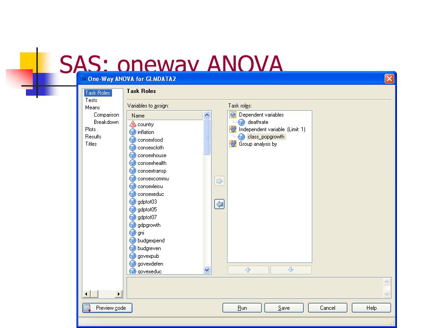Select the inflation variable name
The height and width of the screenshot is (328, 437).
(146, 132)
